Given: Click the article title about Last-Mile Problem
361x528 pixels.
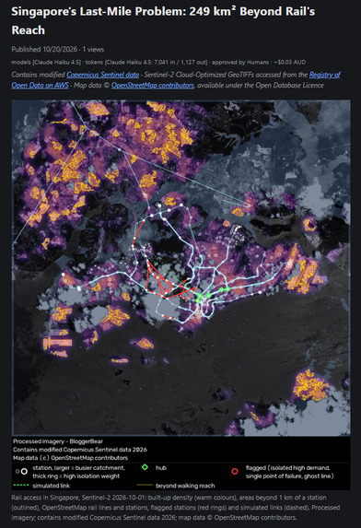Looking at the screenshot, I should click(x=163, y=20).
